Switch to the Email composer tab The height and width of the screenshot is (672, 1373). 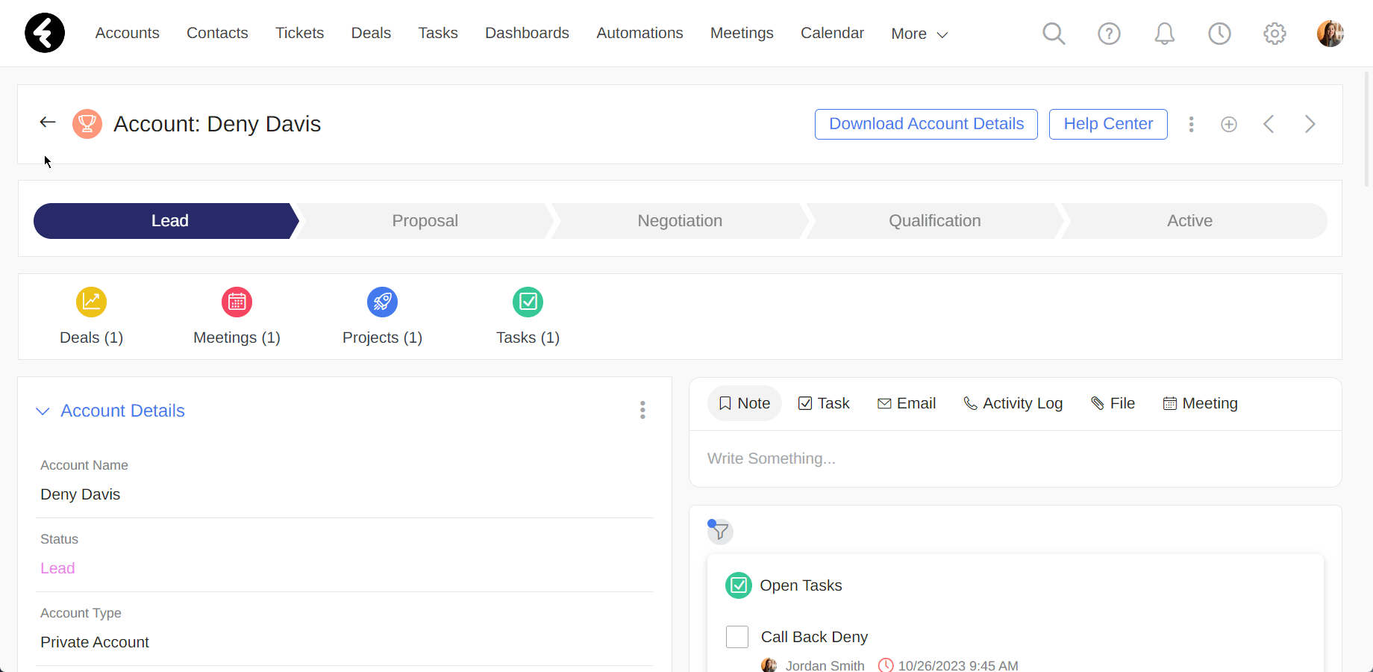907,403
